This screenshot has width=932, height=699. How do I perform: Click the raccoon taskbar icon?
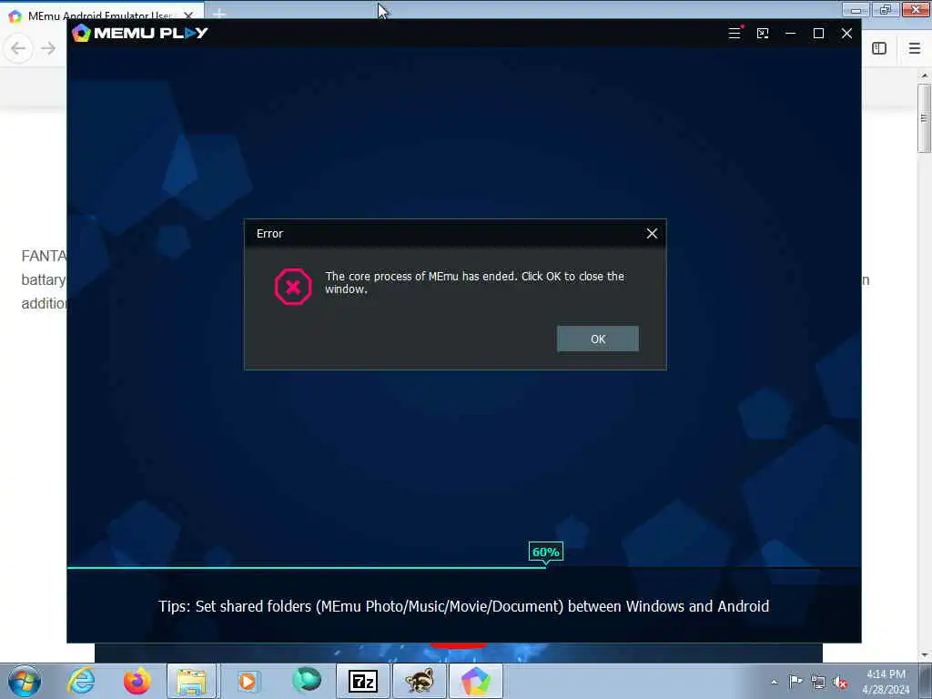click(x=420, y=681)
